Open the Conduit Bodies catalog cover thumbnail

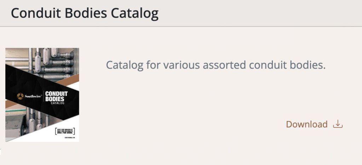(x=42, y=95)
